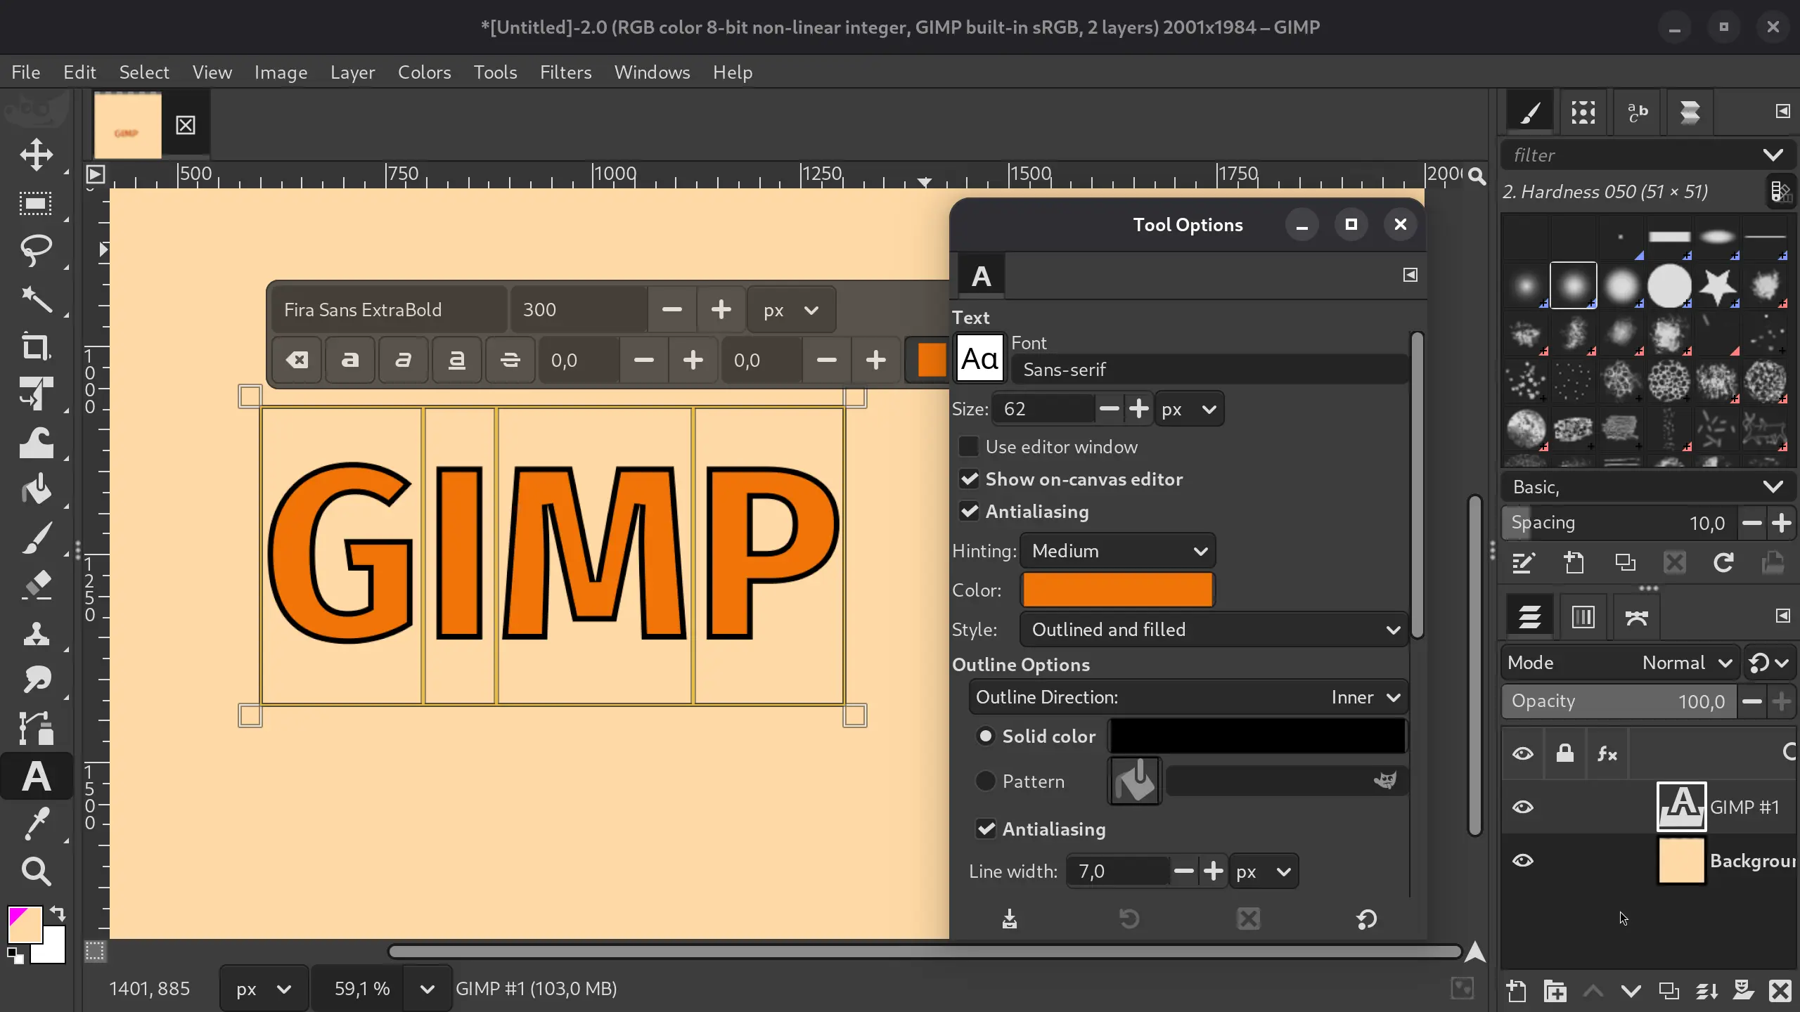Viewport: 1800px width, 1012px height.
Task: Click the layer Opacity slider
Action: (1619, 701)
